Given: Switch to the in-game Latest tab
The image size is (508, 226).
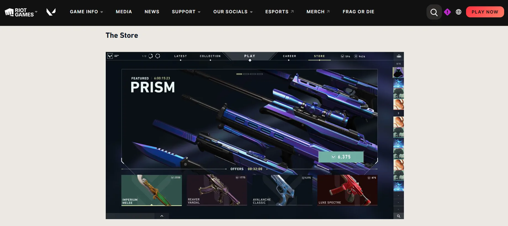Looking at the screenshot, I should (x=181, y=56).
